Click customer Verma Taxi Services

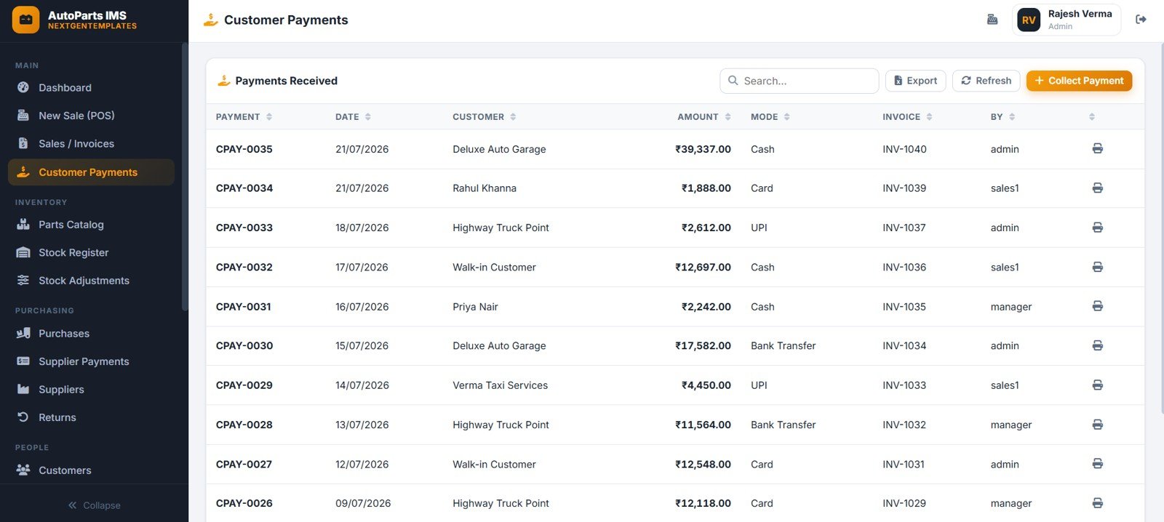click(x=500, y=385)
